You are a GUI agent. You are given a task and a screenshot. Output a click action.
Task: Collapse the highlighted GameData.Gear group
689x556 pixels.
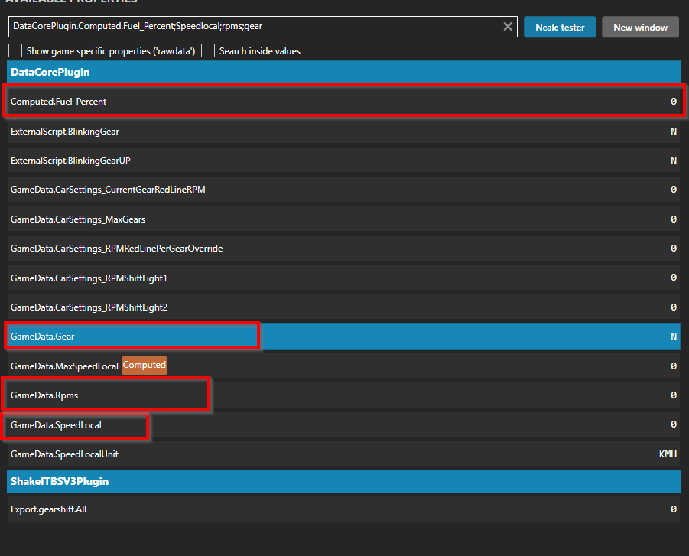(x=130, y=336)
